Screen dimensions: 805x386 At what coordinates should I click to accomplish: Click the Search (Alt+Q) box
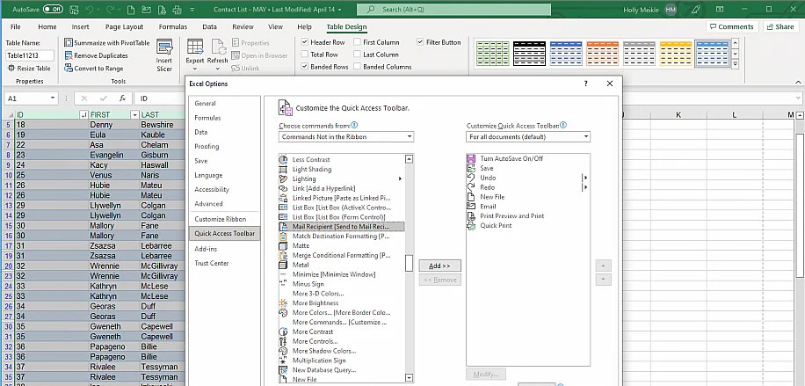tap(453, 10)
